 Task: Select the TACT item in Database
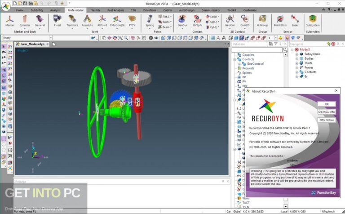(x=246, y=203)
